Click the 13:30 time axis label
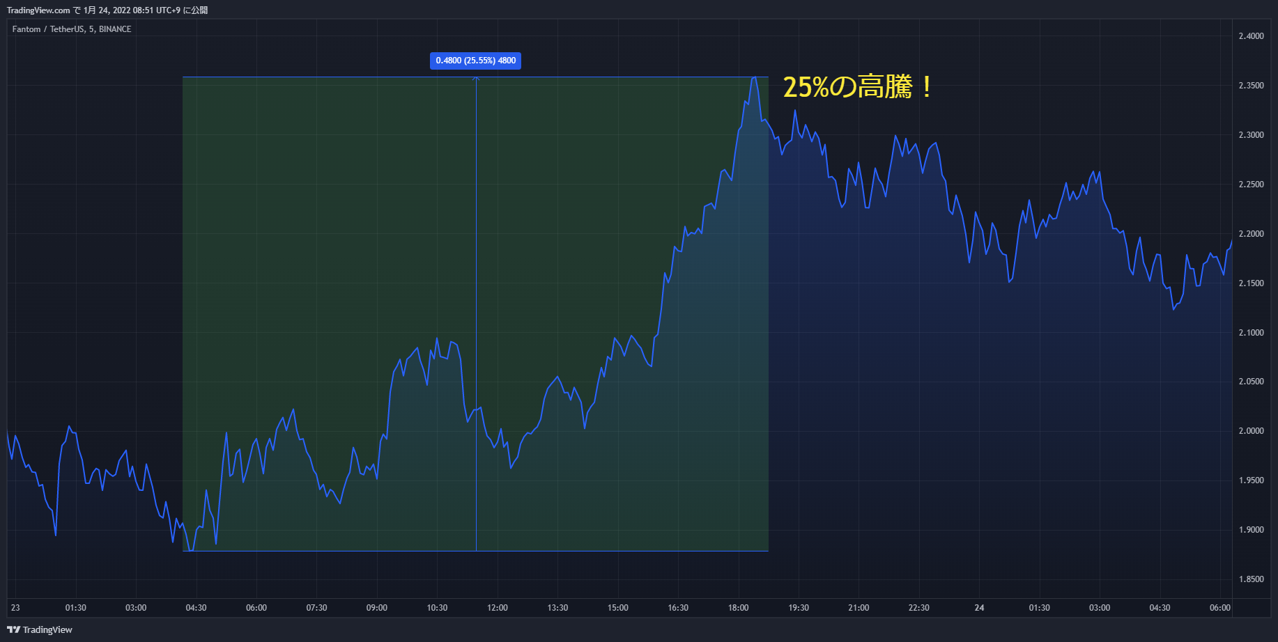Viewport: 1278px width, 642px height. pos(557,608)
